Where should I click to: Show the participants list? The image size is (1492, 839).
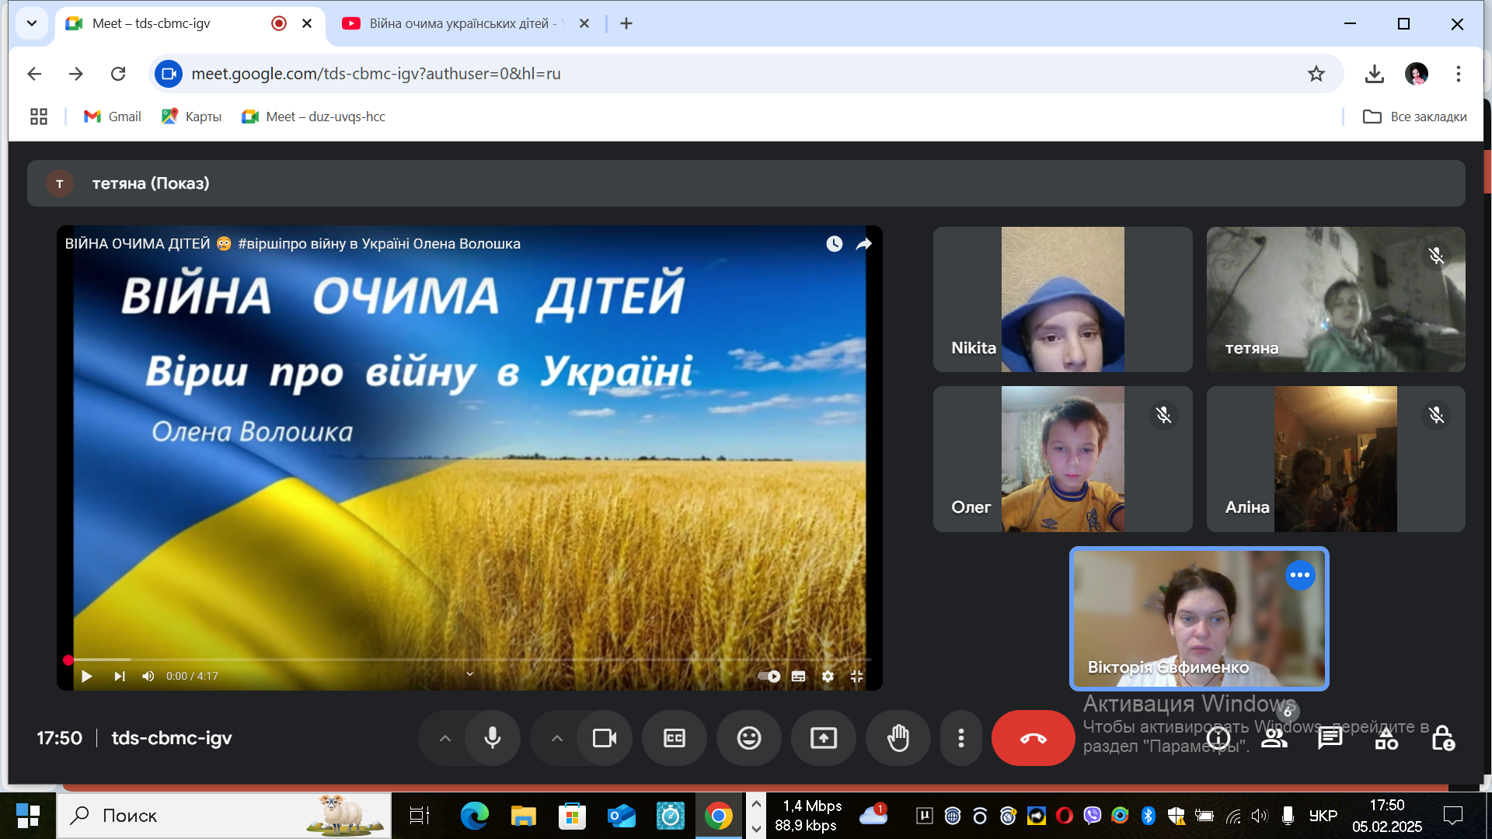pyautogui.click(x=1274, y=739)
